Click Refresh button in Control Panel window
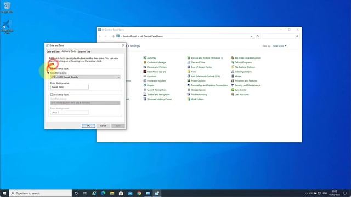Image resolution: width=351 pixels, height=197 pixels. pos(257,36)
